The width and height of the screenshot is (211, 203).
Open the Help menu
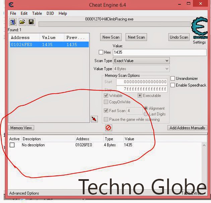pos(63,13)
